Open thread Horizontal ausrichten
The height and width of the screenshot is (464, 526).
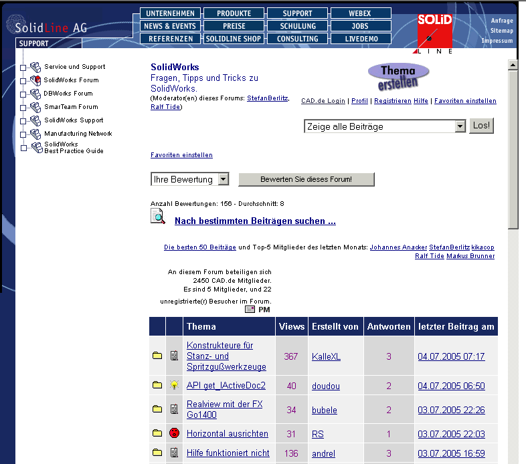(228, 433)
